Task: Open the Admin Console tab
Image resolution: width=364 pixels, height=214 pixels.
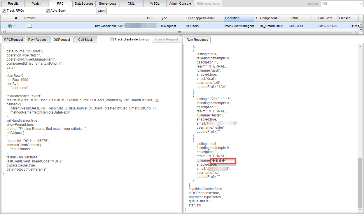Action: 180,3
